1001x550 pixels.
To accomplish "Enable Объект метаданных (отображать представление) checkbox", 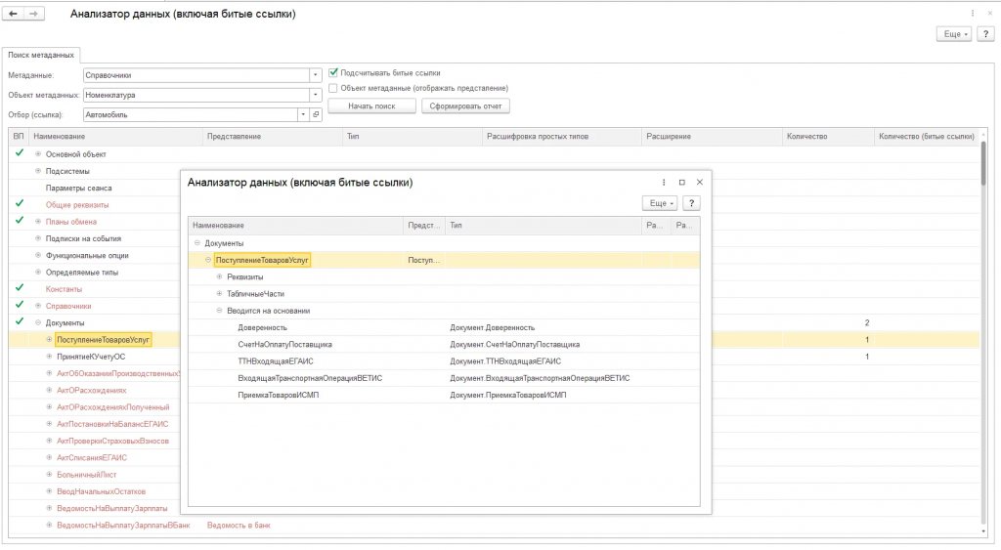I will [x=333, y=88].
